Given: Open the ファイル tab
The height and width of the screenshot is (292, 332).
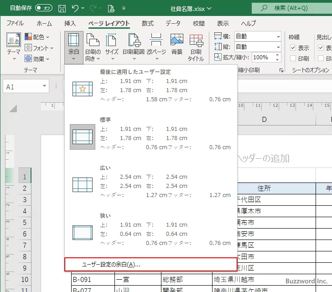Looking at the screenshot, I should (x=15, y=23).
